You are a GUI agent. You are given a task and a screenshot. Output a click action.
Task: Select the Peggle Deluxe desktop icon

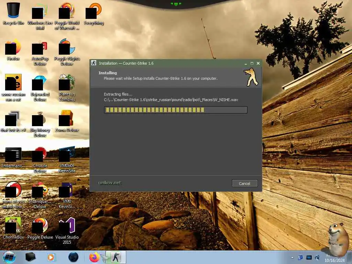pos(40,228)
